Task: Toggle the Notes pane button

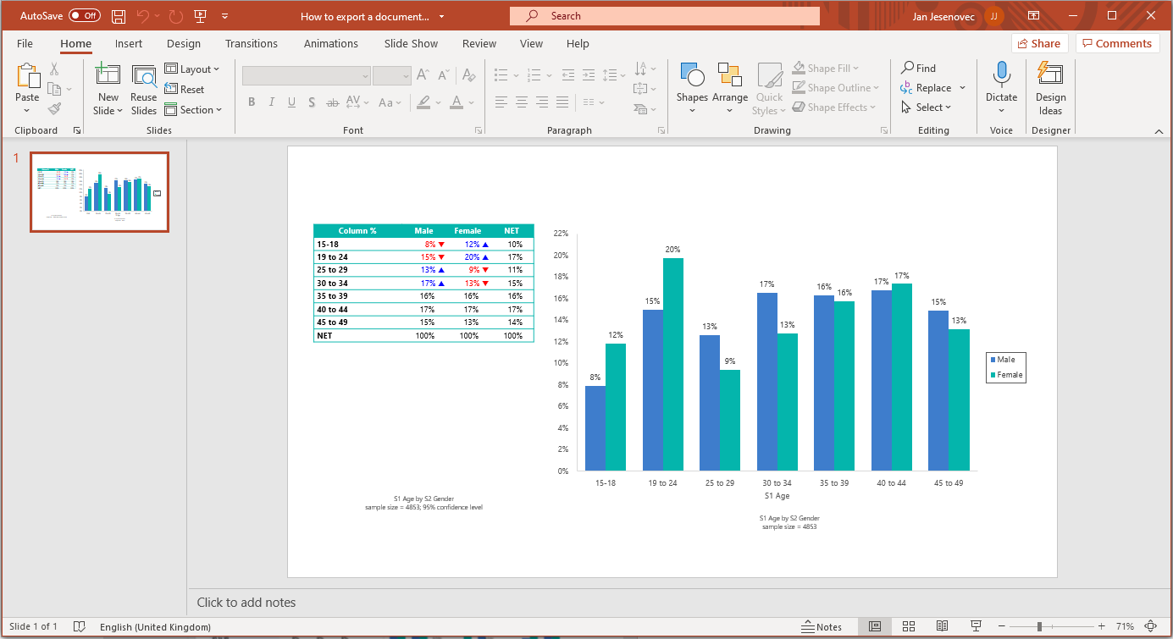Action: tap(822, 627)
